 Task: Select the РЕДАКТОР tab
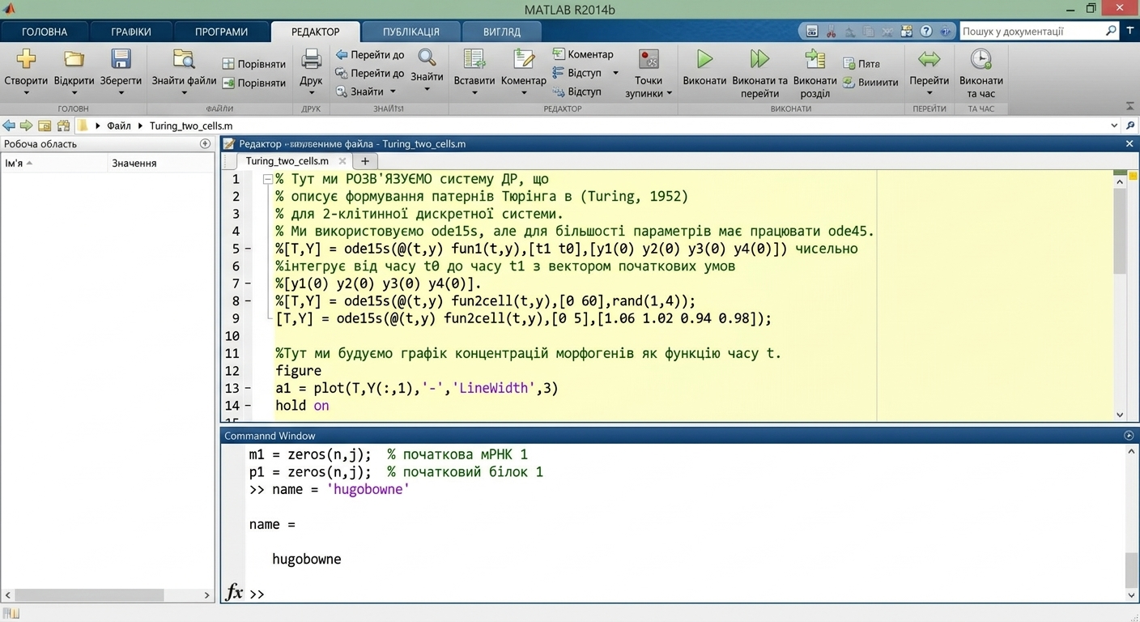click(316, 32)
